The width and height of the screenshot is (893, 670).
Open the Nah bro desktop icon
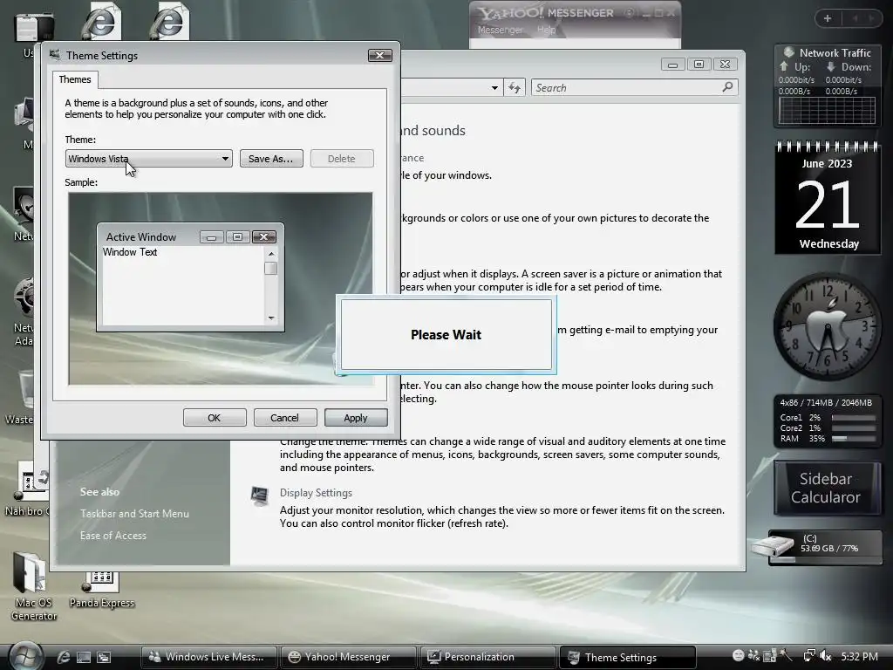tap(27, 490)
